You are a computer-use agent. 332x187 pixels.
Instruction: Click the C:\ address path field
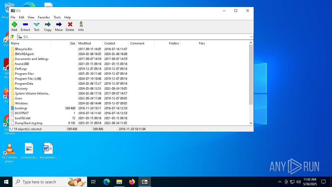click(x=134, y=37)
